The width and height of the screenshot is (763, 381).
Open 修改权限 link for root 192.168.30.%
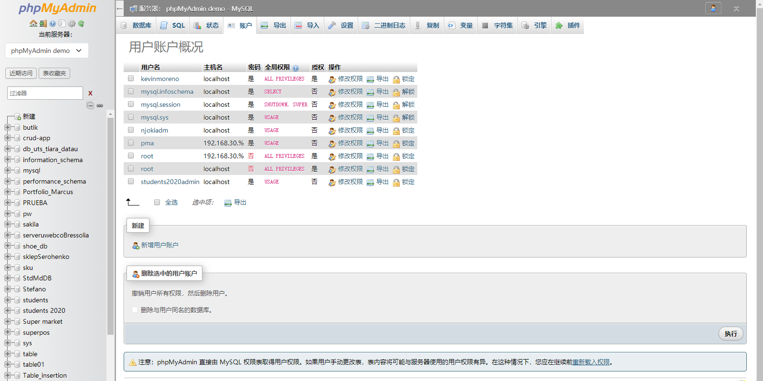coord(350,156)
